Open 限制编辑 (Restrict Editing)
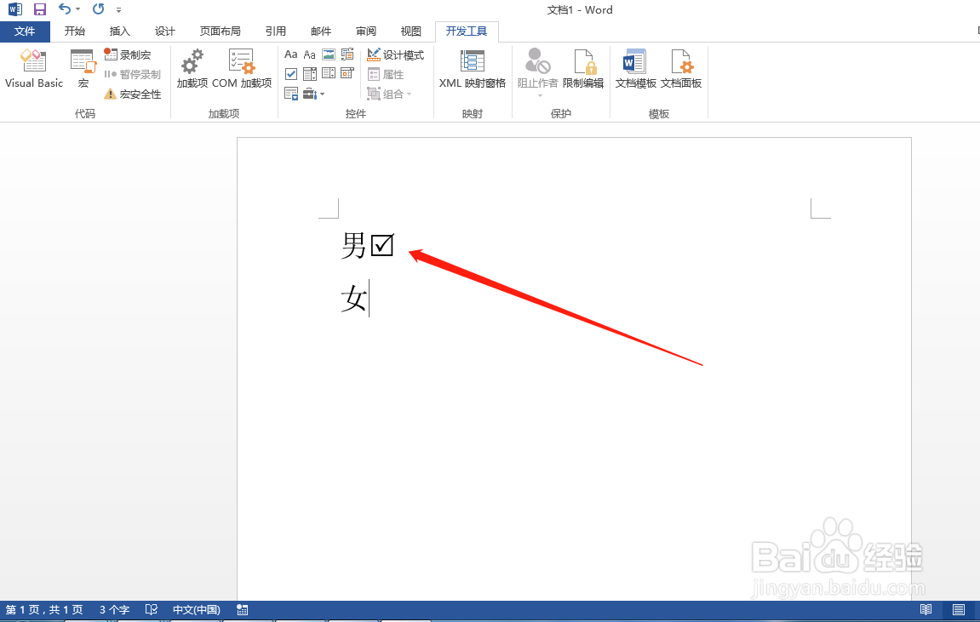This screenshot has width=980, height=622. point(583,69)
